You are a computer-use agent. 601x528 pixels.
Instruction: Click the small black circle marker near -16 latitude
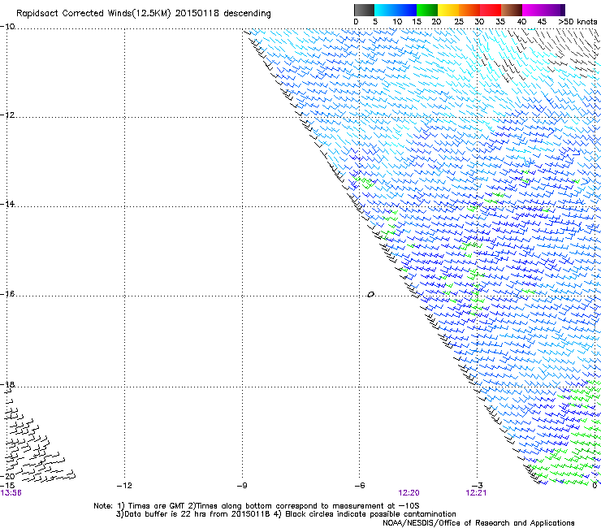click(x=370, y=295)
